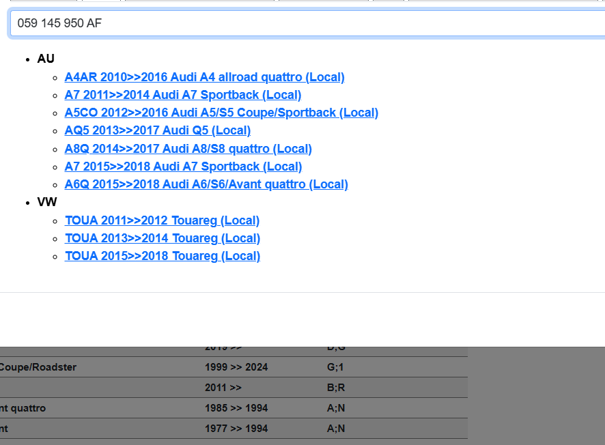Image resolution: width=605 pixels, height=445 pixels.
Task: Click the 1999 >> 2024 year range cell
Action: click(x=236, y=367)
